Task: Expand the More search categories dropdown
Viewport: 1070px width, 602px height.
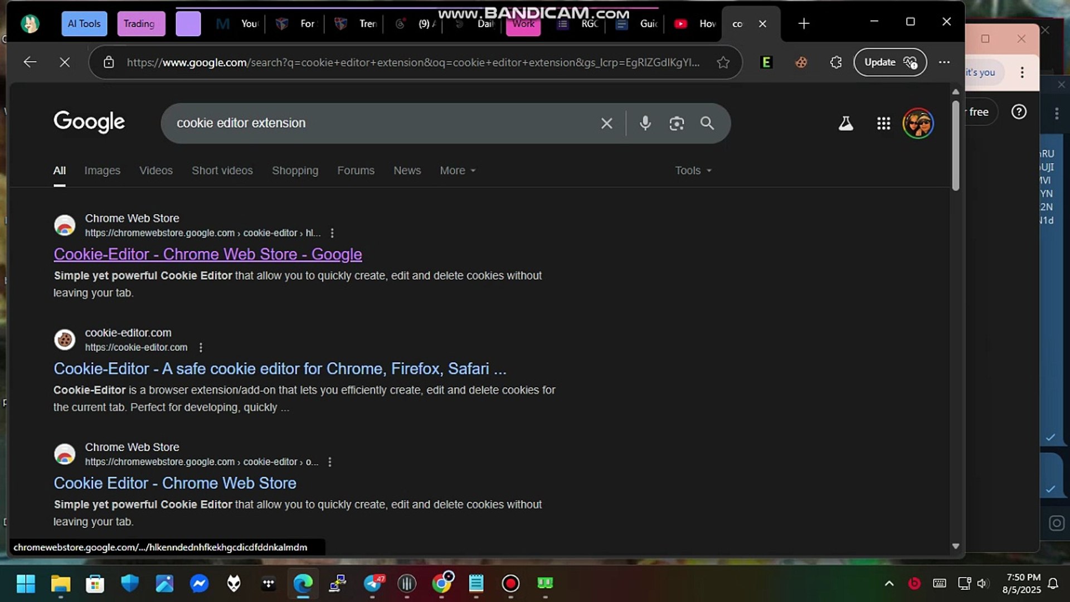Action: pos(457,171)
